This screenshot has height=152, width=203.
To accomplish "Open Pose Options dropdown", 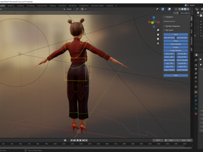I will click(186, 13).
